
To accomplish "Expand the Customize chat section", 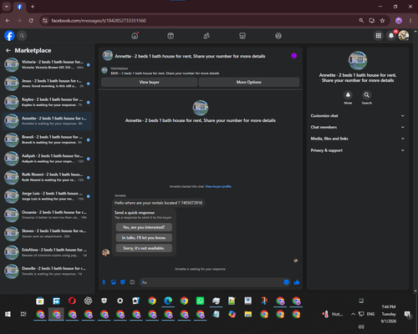I will (358, 116).
